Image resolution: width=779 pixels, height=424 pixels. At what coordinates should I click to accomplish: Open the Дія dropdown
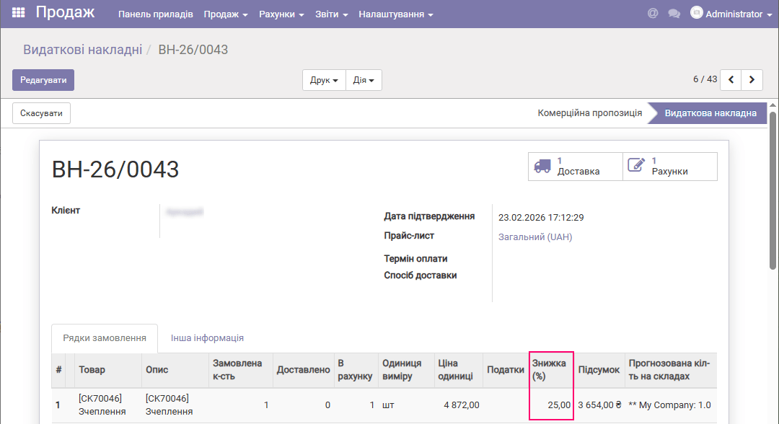[x=364, y=80]
